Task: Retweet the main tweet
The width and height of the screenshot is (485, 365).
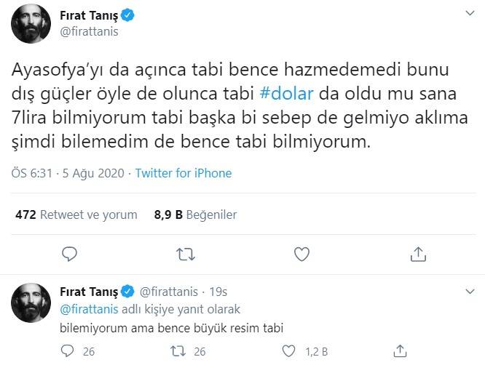Action: 186,253
